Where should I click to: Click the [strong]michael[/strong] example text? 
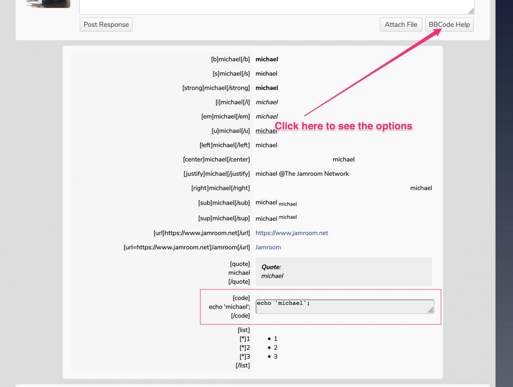click(216, 88)
